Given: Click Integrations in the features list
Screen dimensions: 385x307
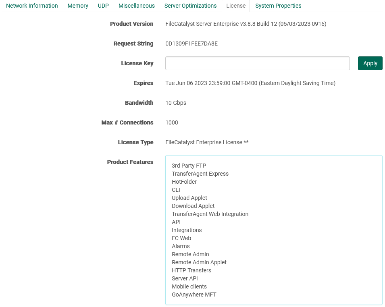Looking at the screenshot, I should tap(187, 230).
